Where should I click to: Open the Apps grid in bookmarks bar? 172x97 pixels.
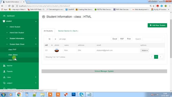[4, 9]
